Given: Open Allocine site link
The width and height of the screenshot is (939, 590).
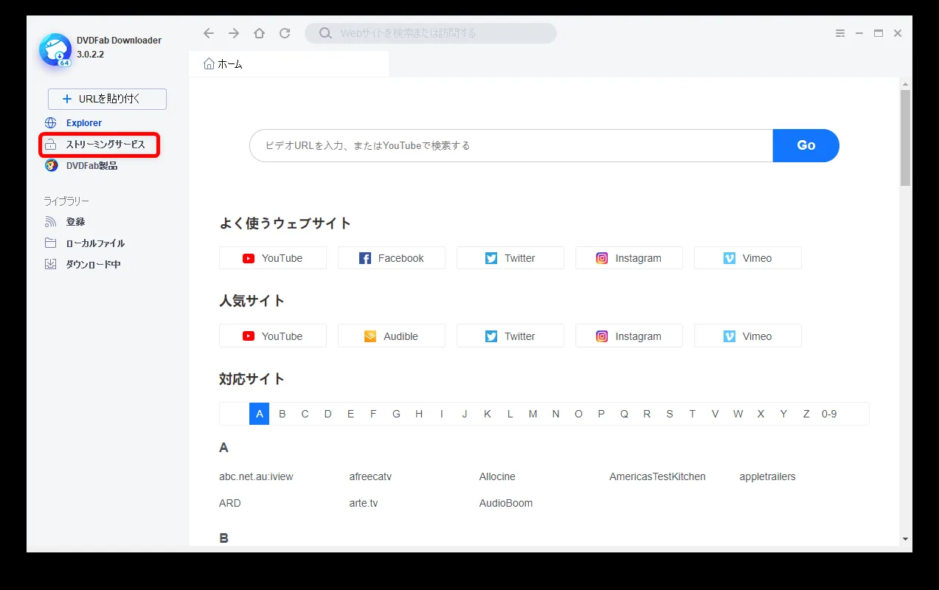Looking at the screenshot, I should coord(497,476).
